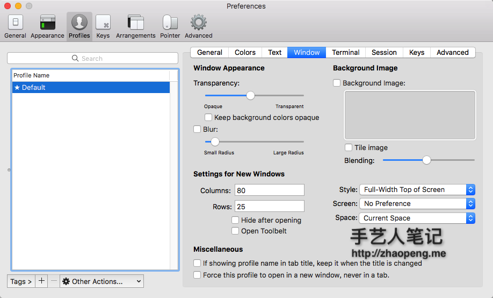This screenshot has height=298, width=493.
Task: Check the Open Toolbelt option
Action: point(235,231)
